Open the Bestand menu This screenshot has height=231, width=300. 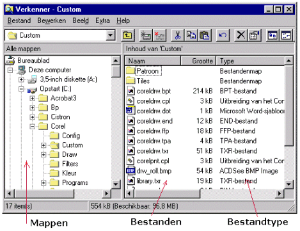click(19, 20)
